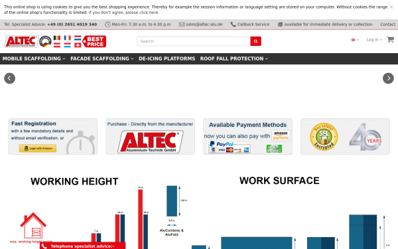The width and height of the screenshot is (398, 249).
Task: Select De-Icing Platforms menu item
Action: tap(166, 58)
